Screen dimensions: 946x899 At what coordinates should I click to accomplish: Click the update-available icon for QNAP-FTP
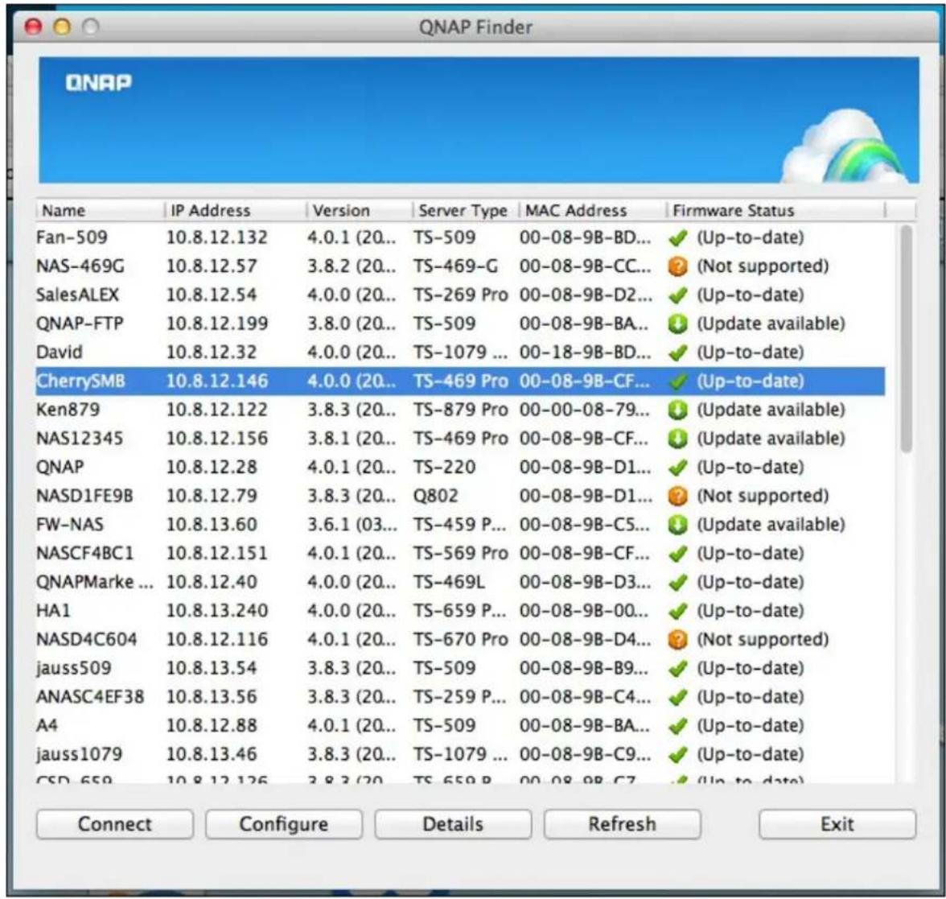677,324
